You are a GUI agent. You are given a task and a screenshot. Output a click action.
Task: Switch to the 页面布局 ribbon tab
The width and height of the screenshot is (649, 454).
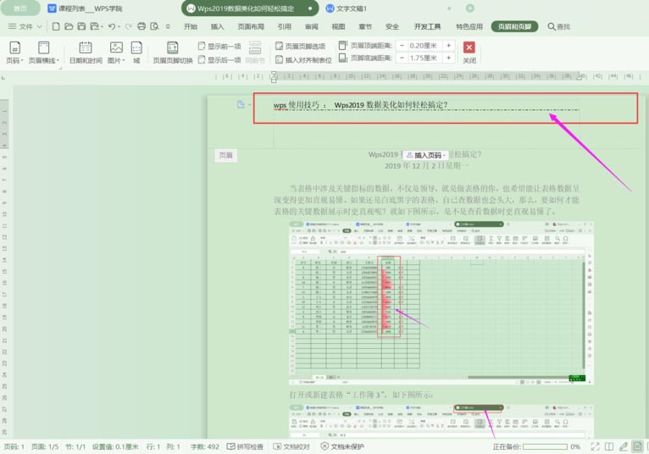(251, 26)
